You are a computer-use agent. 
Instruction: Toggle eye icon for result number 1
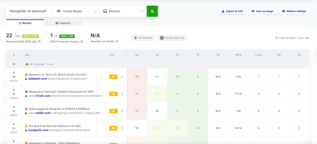coord(14,77)
